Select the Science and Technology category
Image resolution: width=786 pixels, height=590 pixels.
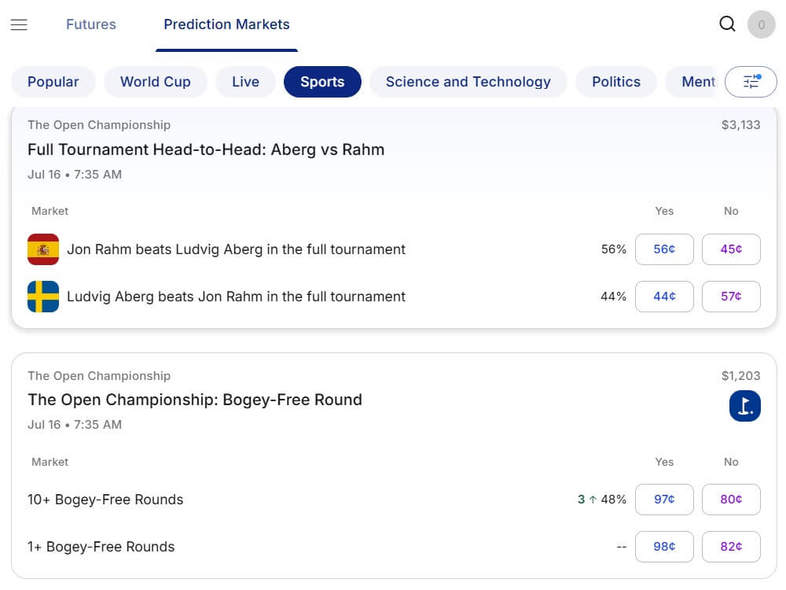click(x=468, y=82)
